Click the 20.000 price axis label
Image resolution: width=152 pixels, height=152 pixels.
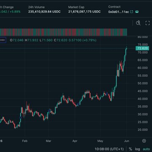[143, 130]
